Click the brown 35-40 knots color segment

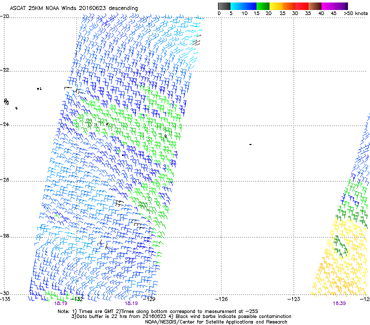pos(315,6)
